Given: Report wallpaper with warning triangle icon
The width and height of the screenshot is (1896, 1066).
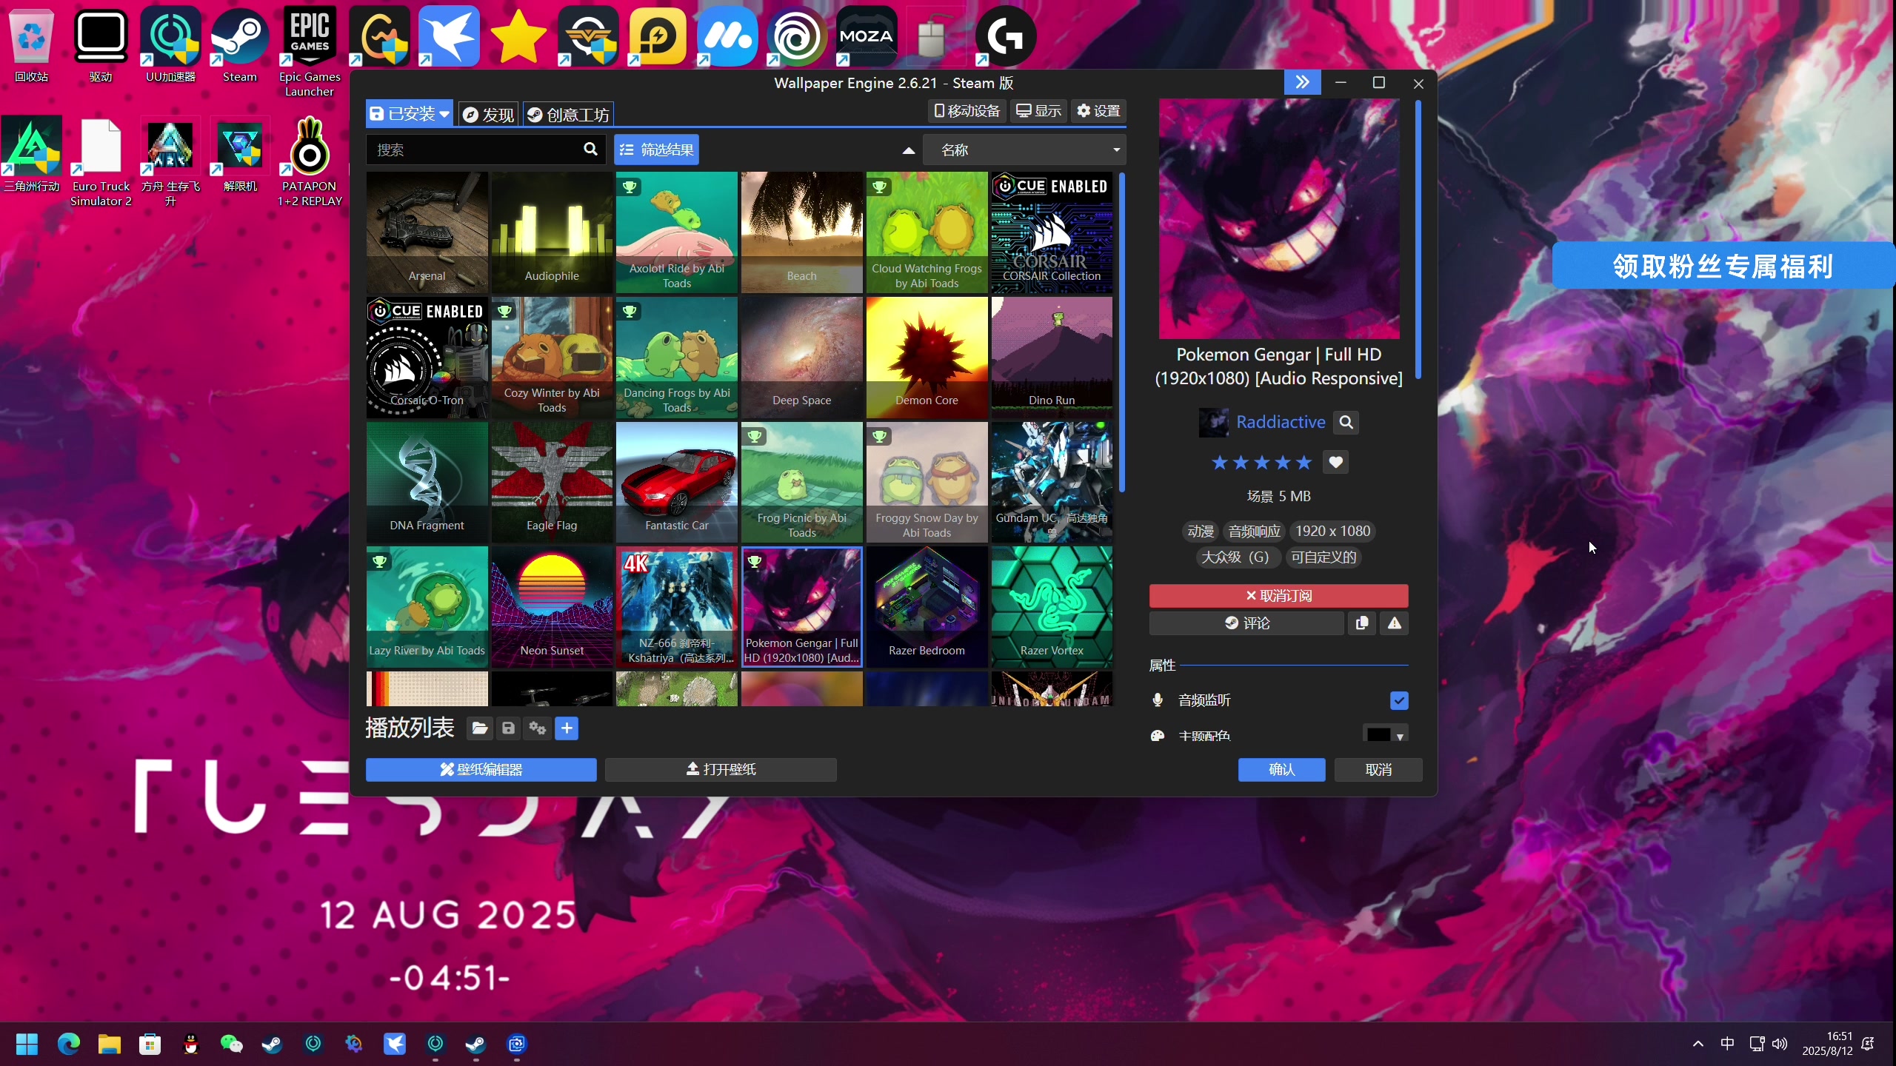Looking at the screenshot, I should click(x=1394, y=623).
